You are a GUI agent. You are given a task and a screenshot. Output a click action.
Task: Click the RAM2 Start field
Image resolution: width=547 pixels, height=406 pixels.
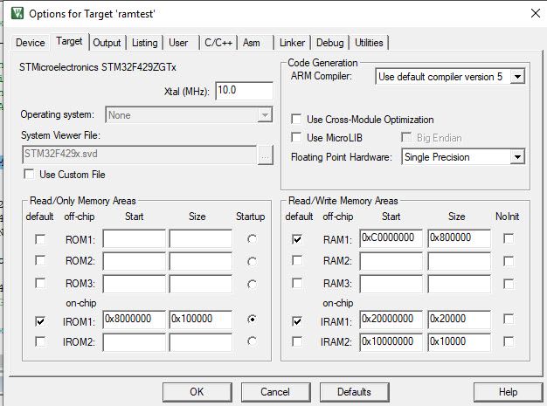pyautogui.click(x=391, y=262)
